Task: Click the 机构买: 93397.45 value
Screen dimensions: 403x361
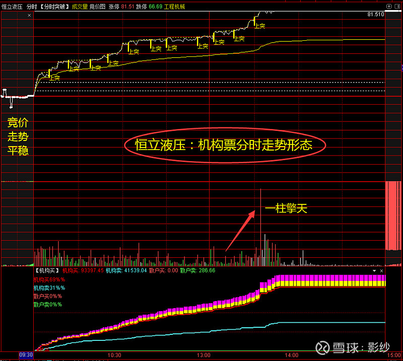Action: click(83, 270)
